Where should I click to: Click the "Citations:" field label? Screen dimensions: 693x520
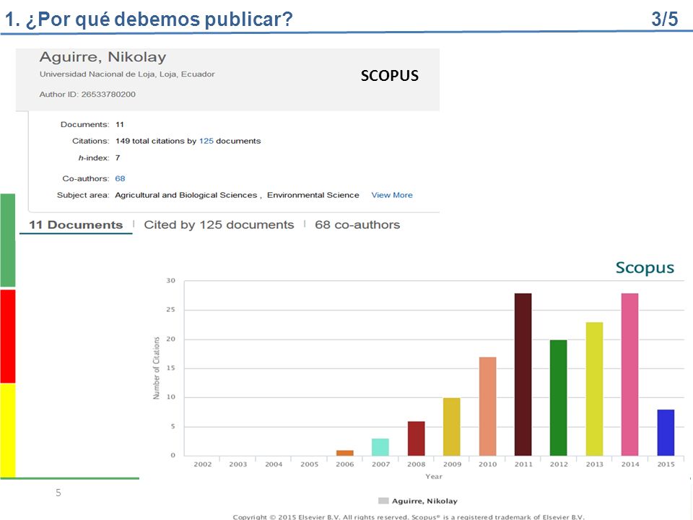[x=91, y=141]
